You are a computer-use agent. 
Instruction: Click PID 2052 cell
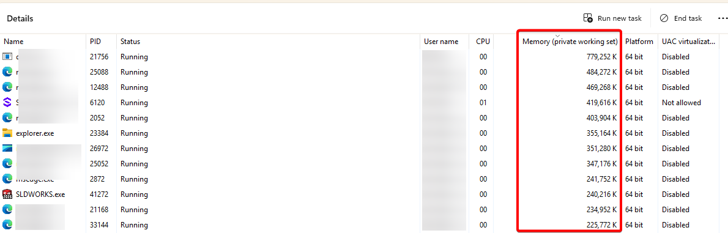click(97, 118)
